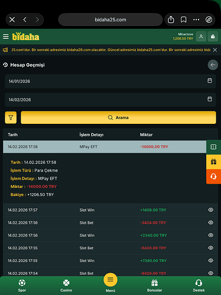Open the Destek tab
The width and height of the screenshot is (221, 295).
click(199, 286)
